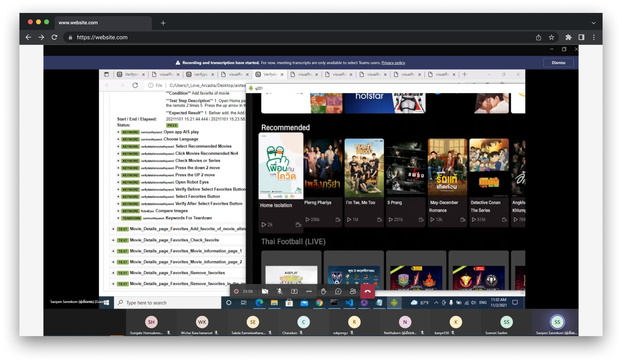Expand keyword Open app AIS play
The width and height of the screenshot is (622, 362).
click(x=118, y=132)
